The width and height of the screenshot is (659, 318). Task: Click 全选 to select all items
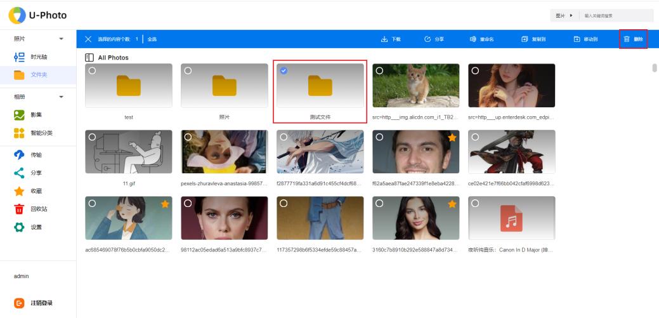coord(152,39)
